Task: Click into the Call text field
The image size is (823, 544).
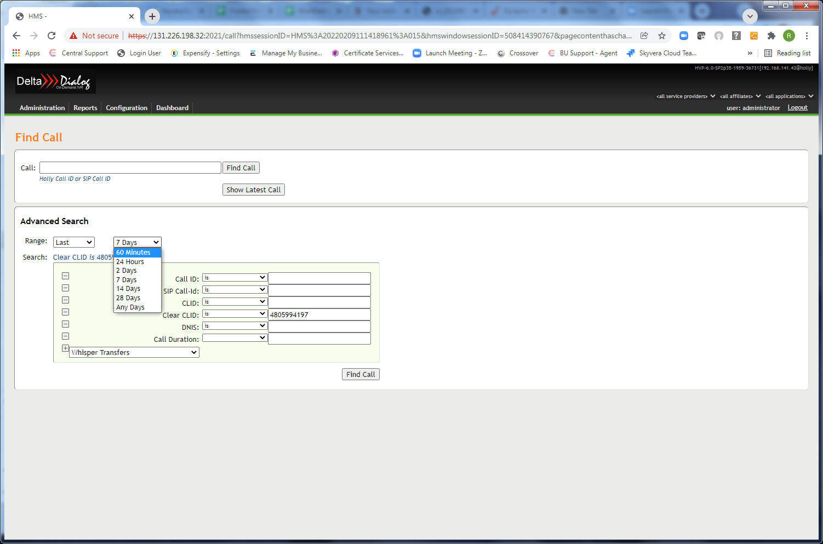Action: pos(130,168)
